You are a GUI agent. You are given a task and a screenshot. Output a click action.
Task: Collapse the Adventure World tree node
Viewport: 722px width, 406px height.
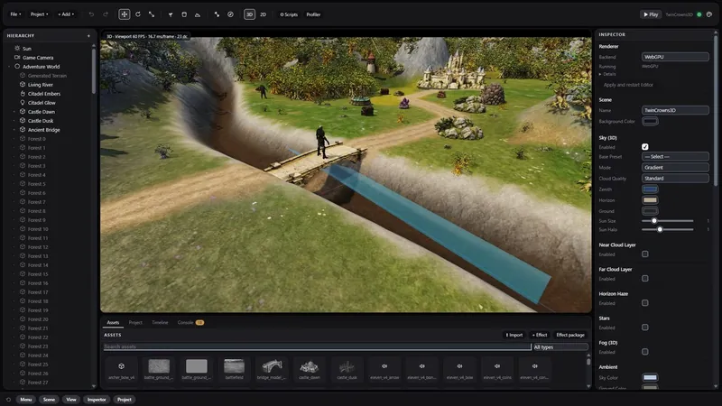point(9,67)
